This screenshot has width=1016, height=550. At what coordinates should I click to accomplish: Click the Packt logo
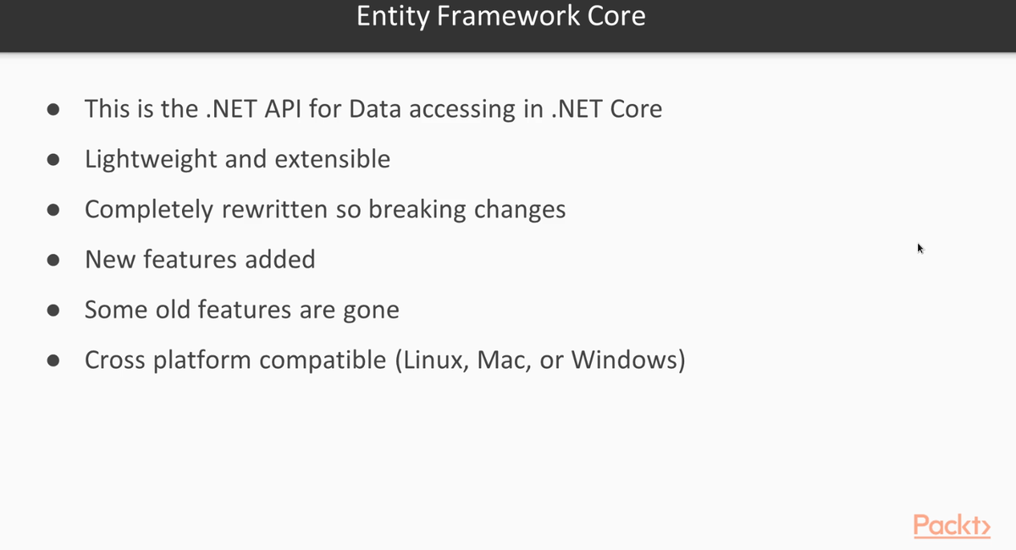point(952,525)
